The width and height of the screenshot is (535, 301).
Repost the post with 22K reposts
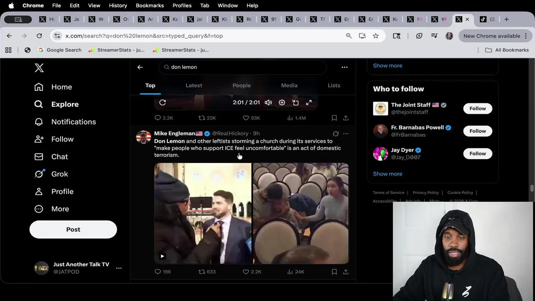tap(207, 118)
